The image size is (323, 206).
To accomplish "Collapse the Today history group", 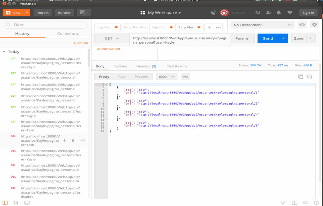I will pyautogui.click(x=4, y=52).
